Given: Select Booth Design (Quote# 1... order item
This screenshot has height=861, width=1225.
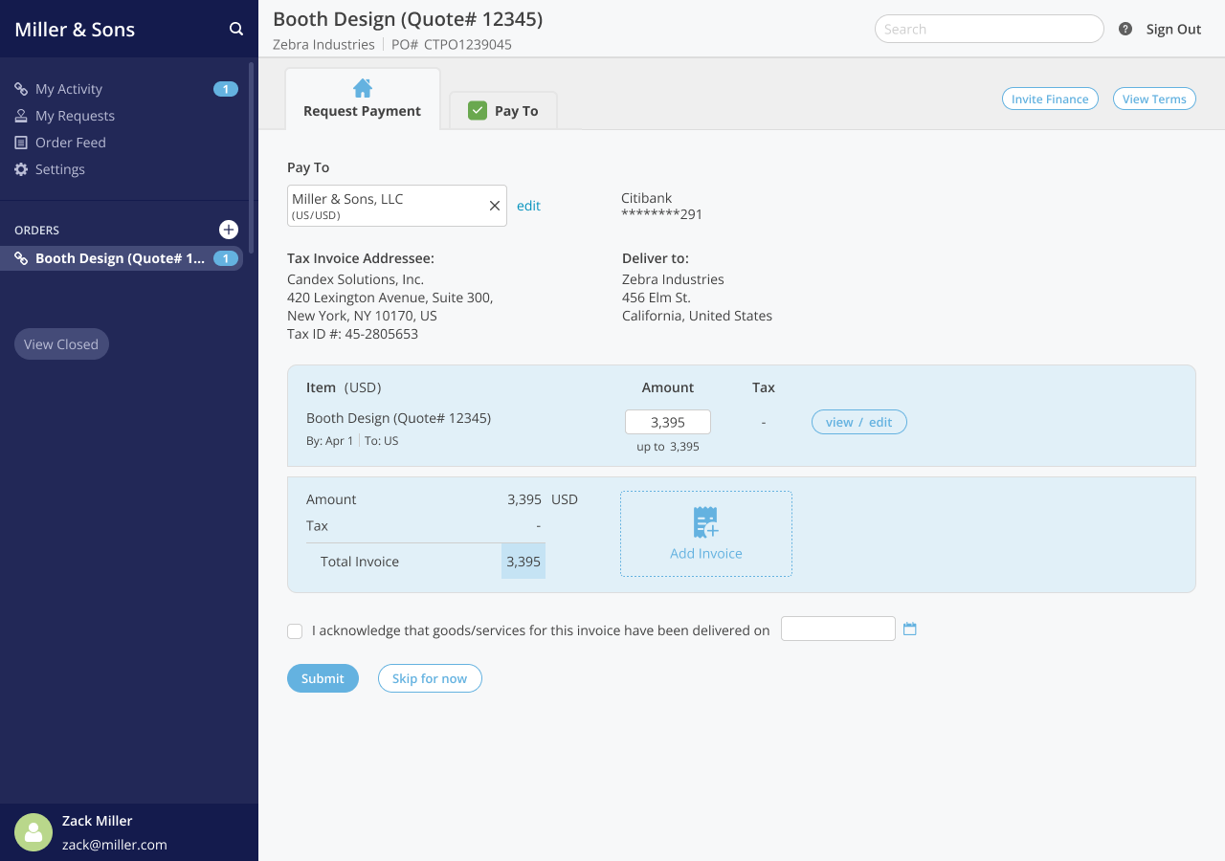Looking at the screenshot, I should [x=122, y=258].
